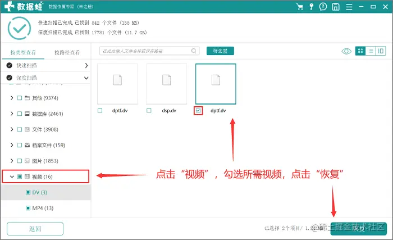Check the box for dsp.dv file
This screenshot has height=240, width=393.
(149, 111)
